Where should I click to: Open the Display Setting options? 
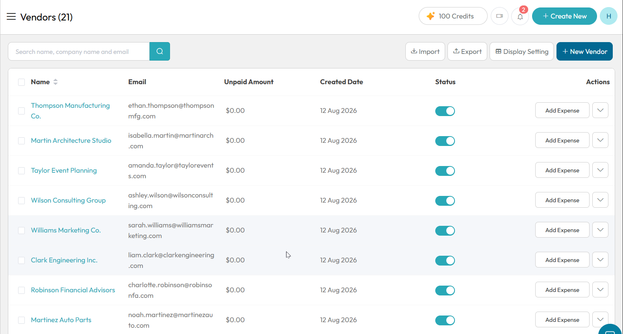[521, 52]
